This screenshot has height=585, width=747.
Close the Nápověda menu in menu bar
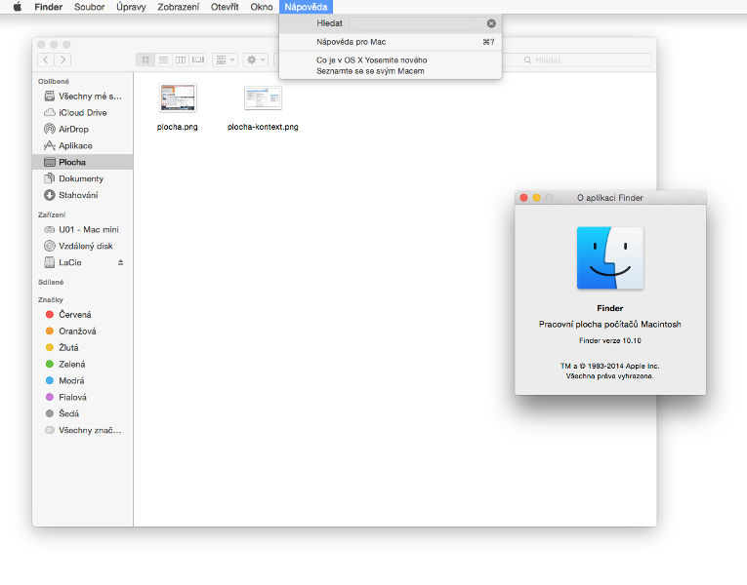point(306,7)
